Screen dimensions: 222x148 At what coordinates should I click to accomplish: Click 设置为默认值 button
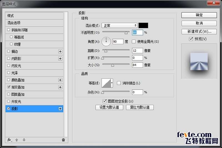(x=109, y=107)
